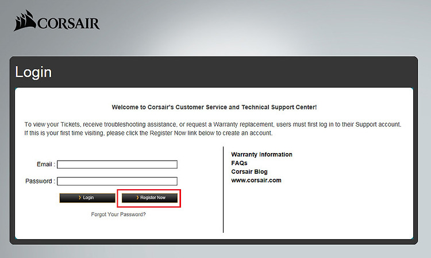
Task: Open the Corsair Blog link
Action: [249, 171]
